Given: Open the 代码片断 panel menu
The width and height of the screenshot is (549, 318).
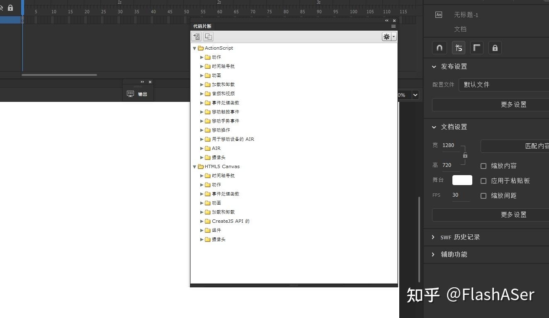Looking at the screenshot, I should click(393, 26).
